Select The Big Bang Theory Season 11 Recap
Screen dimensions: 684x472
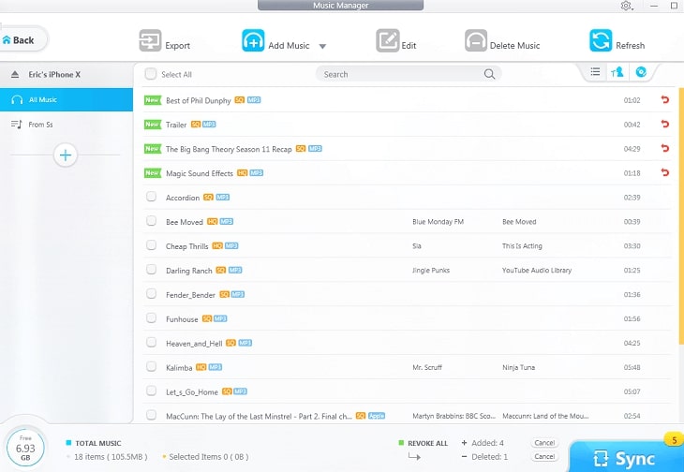coord(229,149)
